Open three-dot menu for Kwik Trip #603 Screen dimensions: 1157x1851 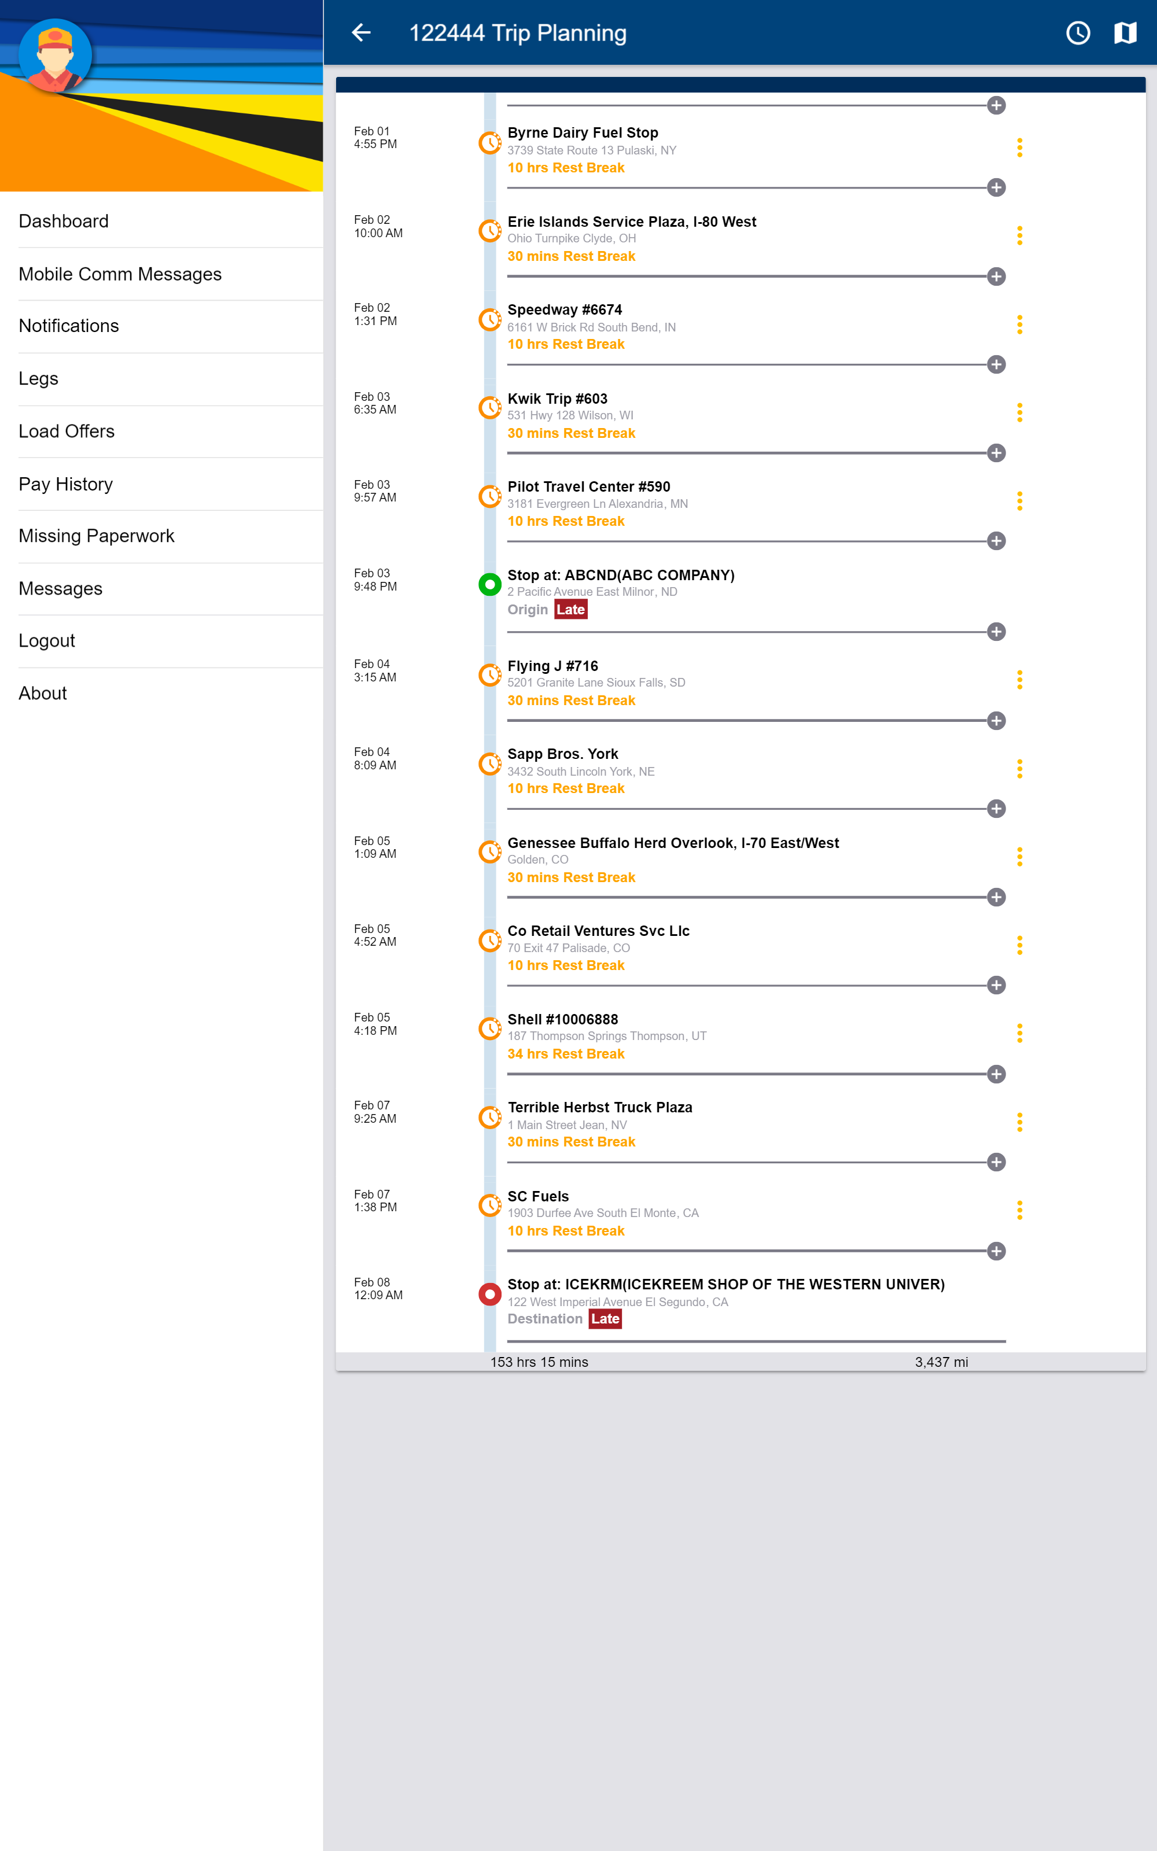[x=1019, y=412]
